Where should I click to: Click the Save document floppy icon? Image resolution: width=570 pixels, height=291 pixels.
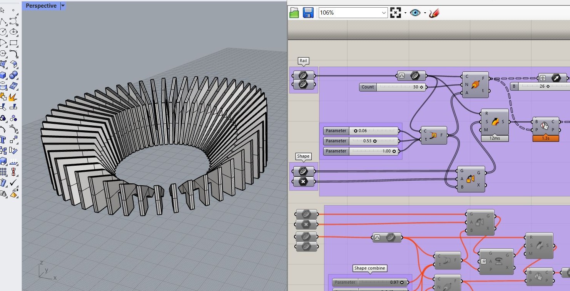tap(308, 13)
